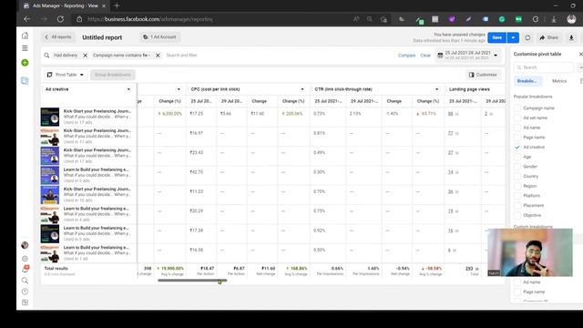Click the calendar icon in the date range
The width and height of the screenshot is (583, 328).
[x=440, y=56]
